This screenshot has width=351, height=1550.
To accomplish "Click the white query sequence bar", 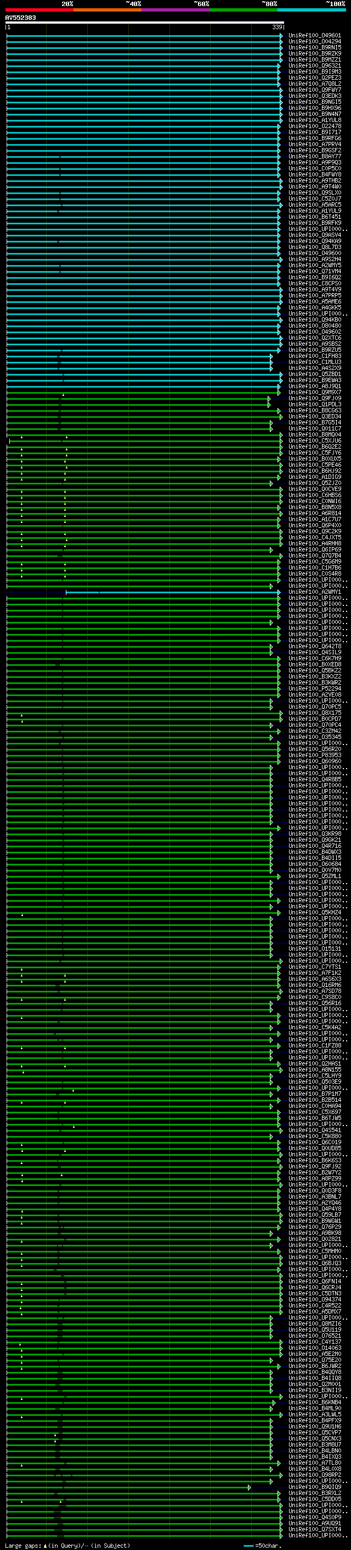I will coord(145,22).
